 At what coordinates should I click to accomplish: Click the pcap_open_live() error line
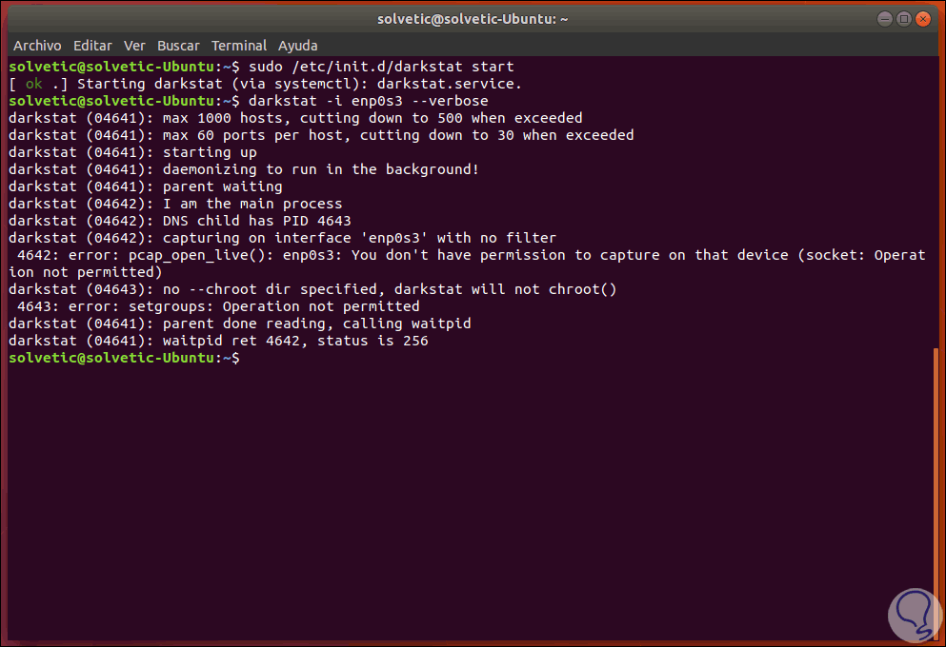467,255
